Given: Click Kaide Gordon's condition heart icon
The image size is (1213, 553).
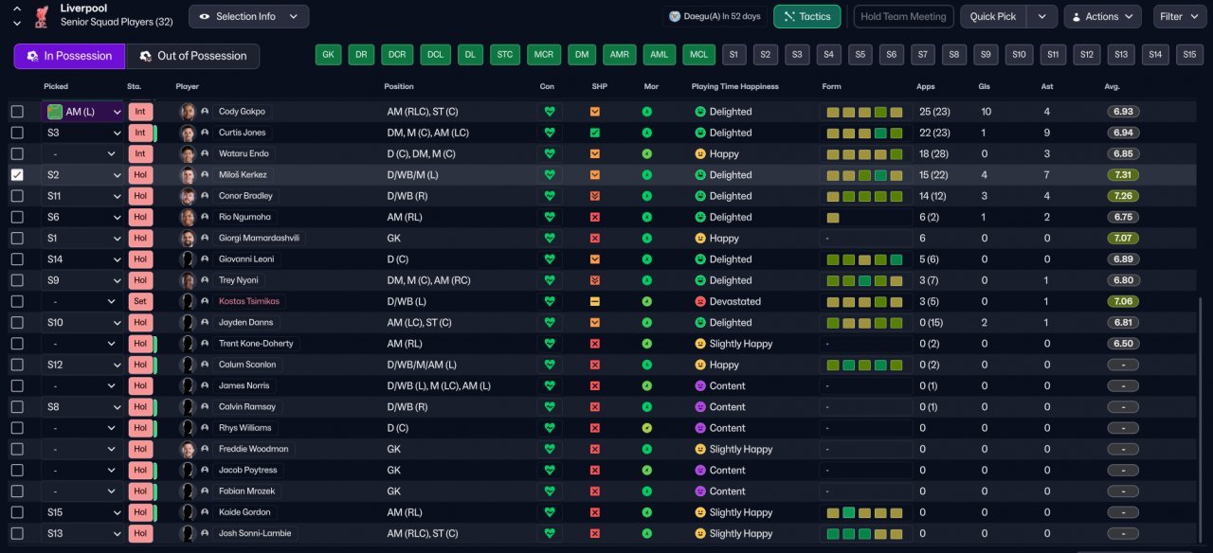Looking at the screenshot, I should (x=550, y=512).
